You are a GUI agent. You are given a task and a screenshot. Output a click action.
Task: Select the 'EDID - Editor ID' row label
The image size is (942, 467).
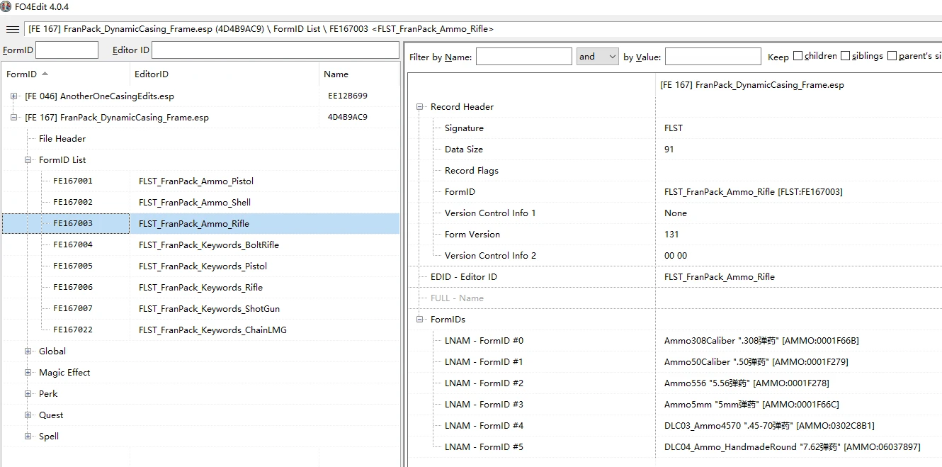point(464,276)
